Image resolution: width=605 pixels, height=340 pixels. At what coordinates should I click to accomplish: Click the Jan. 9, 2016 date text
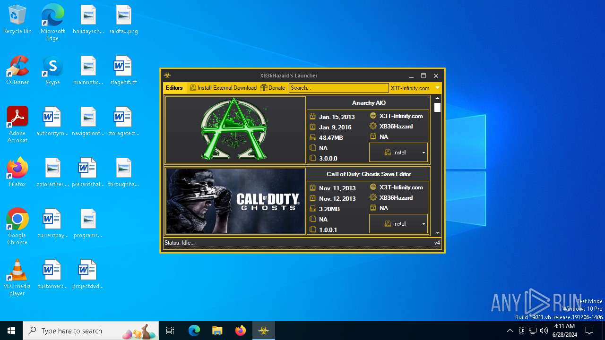pos(335,127)
